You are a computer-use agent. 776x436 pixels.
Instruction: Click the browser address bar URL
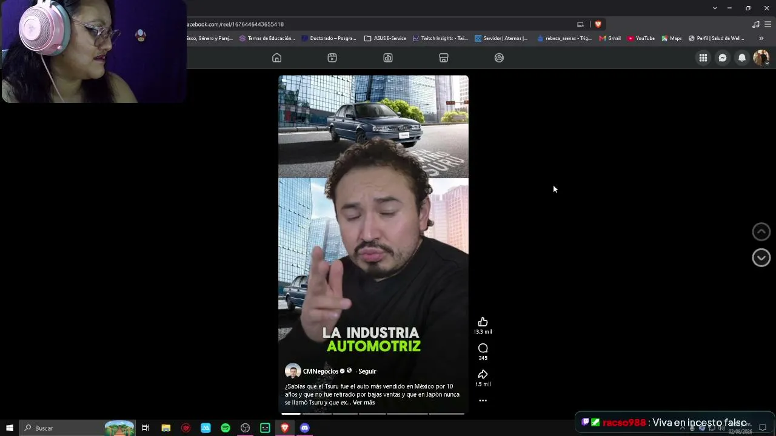point(235,24)
